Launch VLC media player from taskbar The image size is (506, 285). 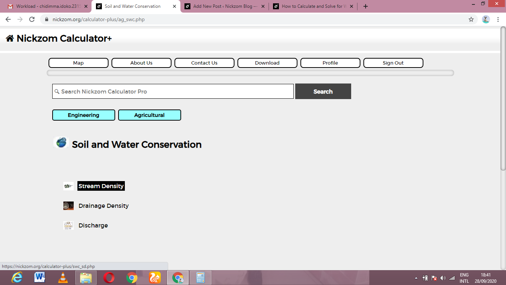click(x=63, y=278)
